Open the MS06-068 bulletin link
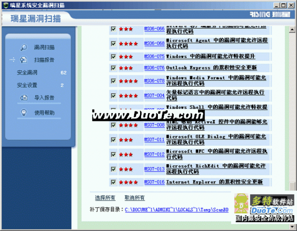 (154, 44)
